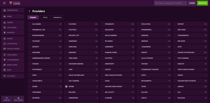Open HIGH 5 provider tile
The image size is (210, 103).
pos(154,98)
